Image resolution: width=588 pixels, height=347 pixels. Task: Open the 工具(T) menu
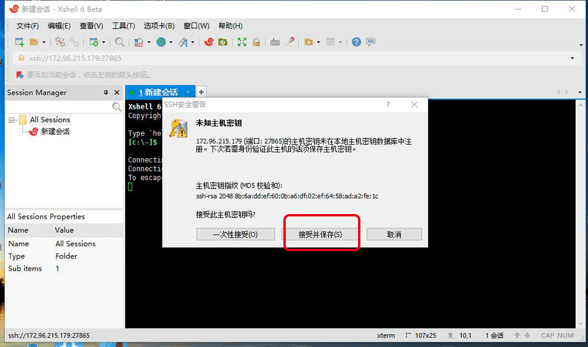click(x=123, y=26)
